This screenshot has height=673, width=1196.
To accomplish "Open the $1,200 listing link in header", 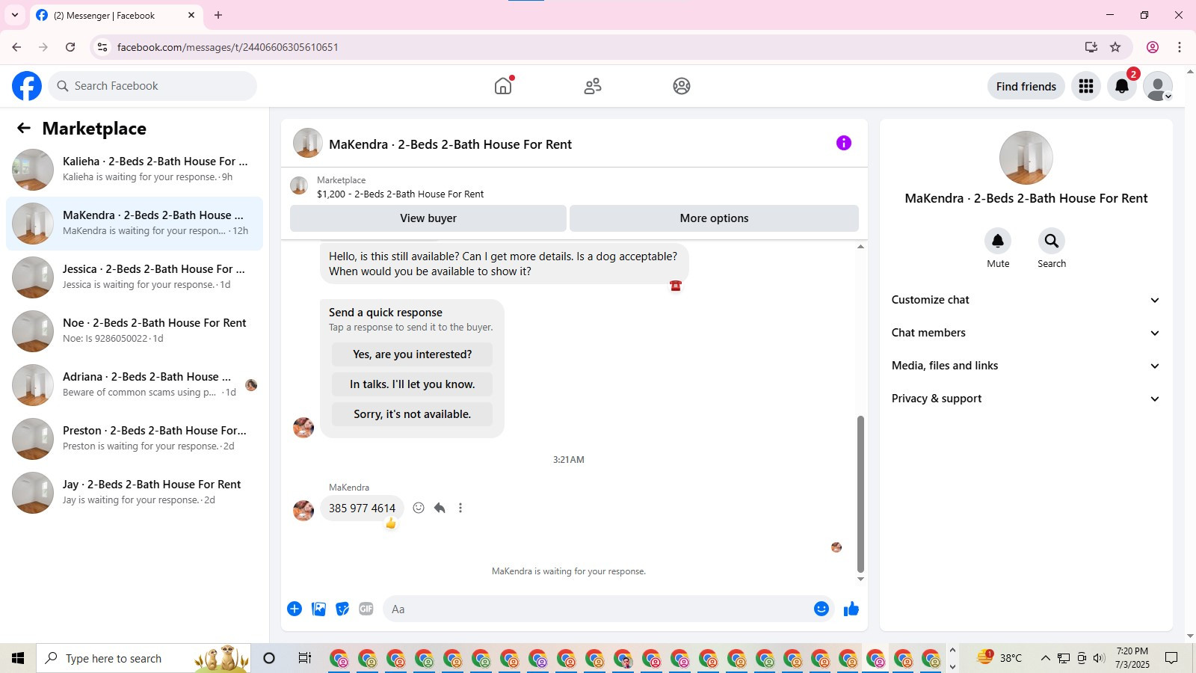I will pyautogui.click(x=400, y=194).
